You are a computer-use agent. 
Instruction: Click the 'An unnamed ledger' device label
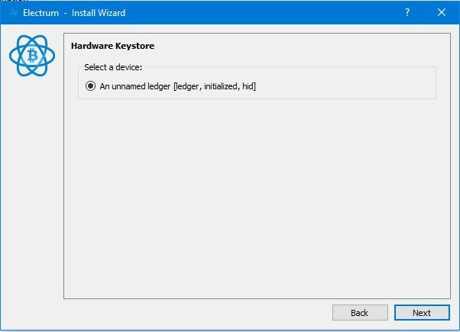135,86
